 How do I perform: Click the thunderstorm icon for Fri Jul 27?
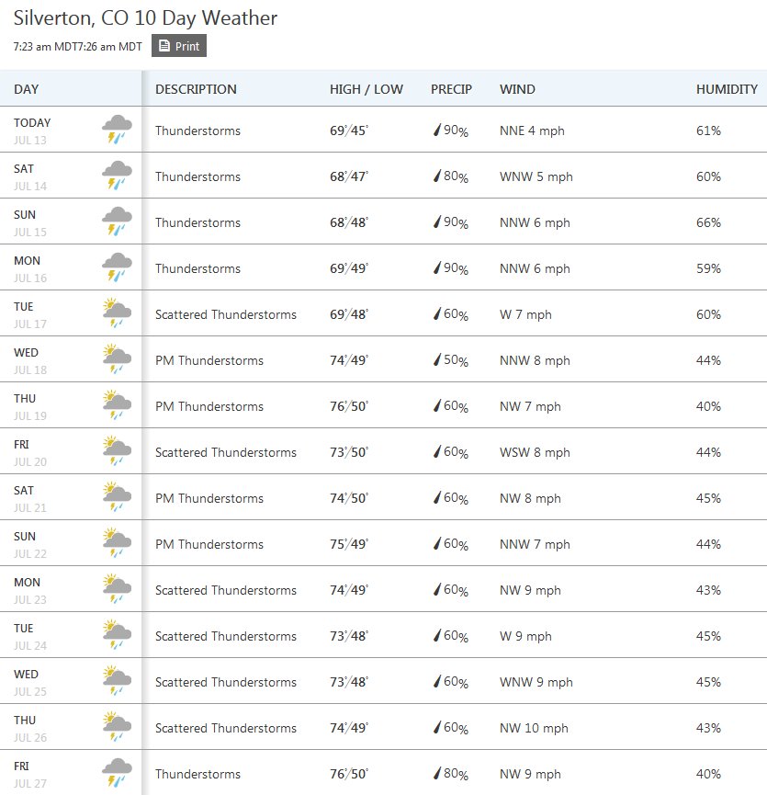tap(117, 773)
